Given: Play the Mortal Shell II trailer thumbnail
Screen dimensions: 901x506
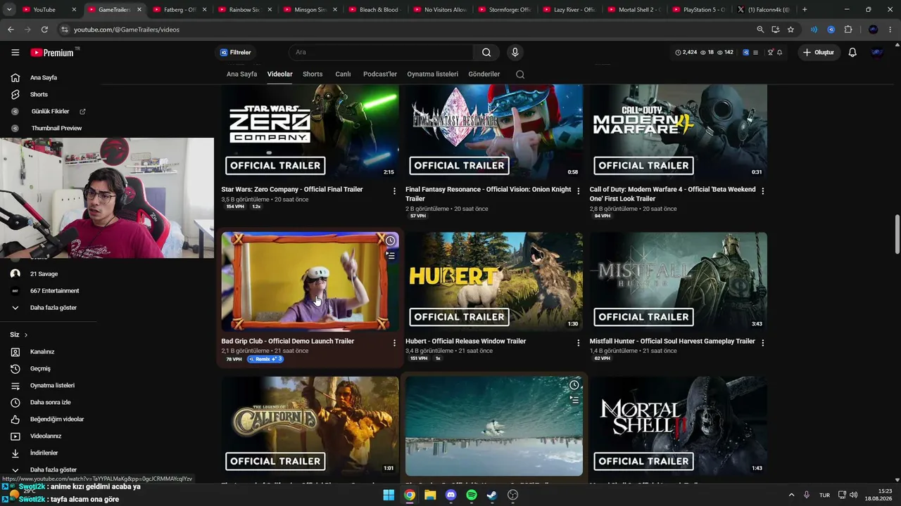Looking at the screenshot, I should tap(679, 426).
